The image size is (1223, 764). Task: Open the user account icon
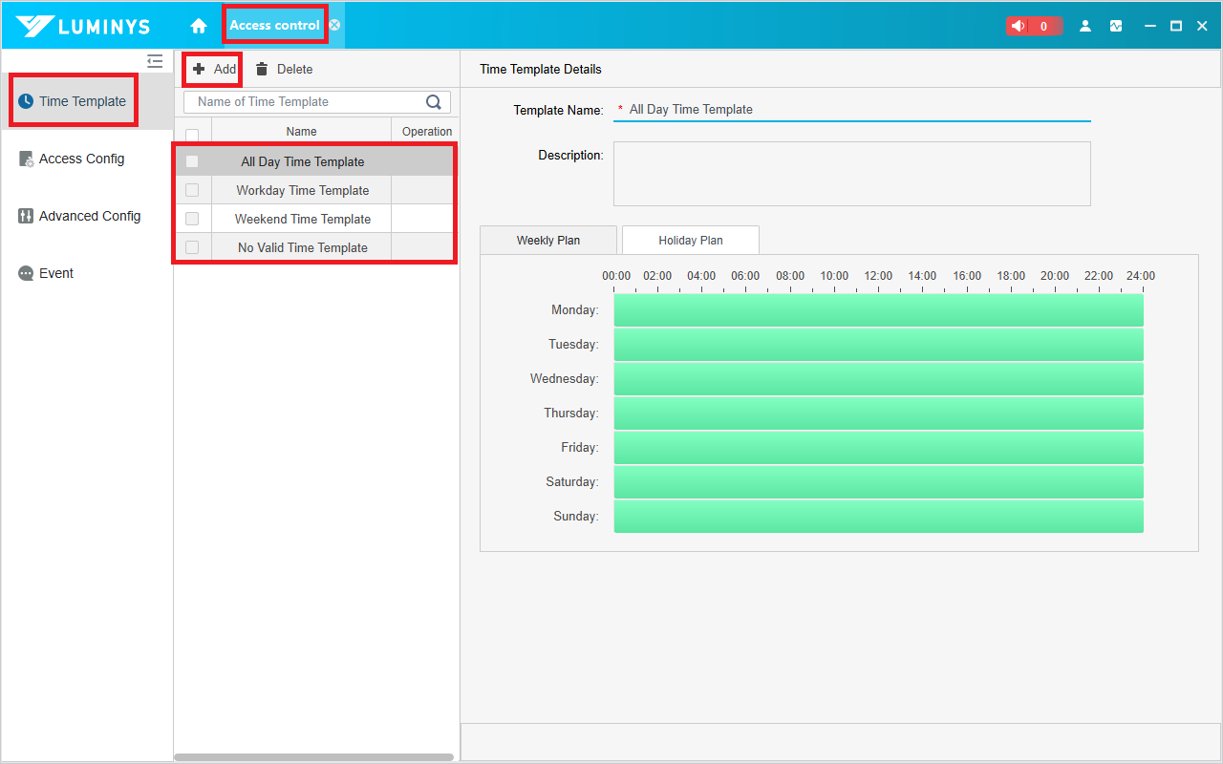pos(1085,26)
